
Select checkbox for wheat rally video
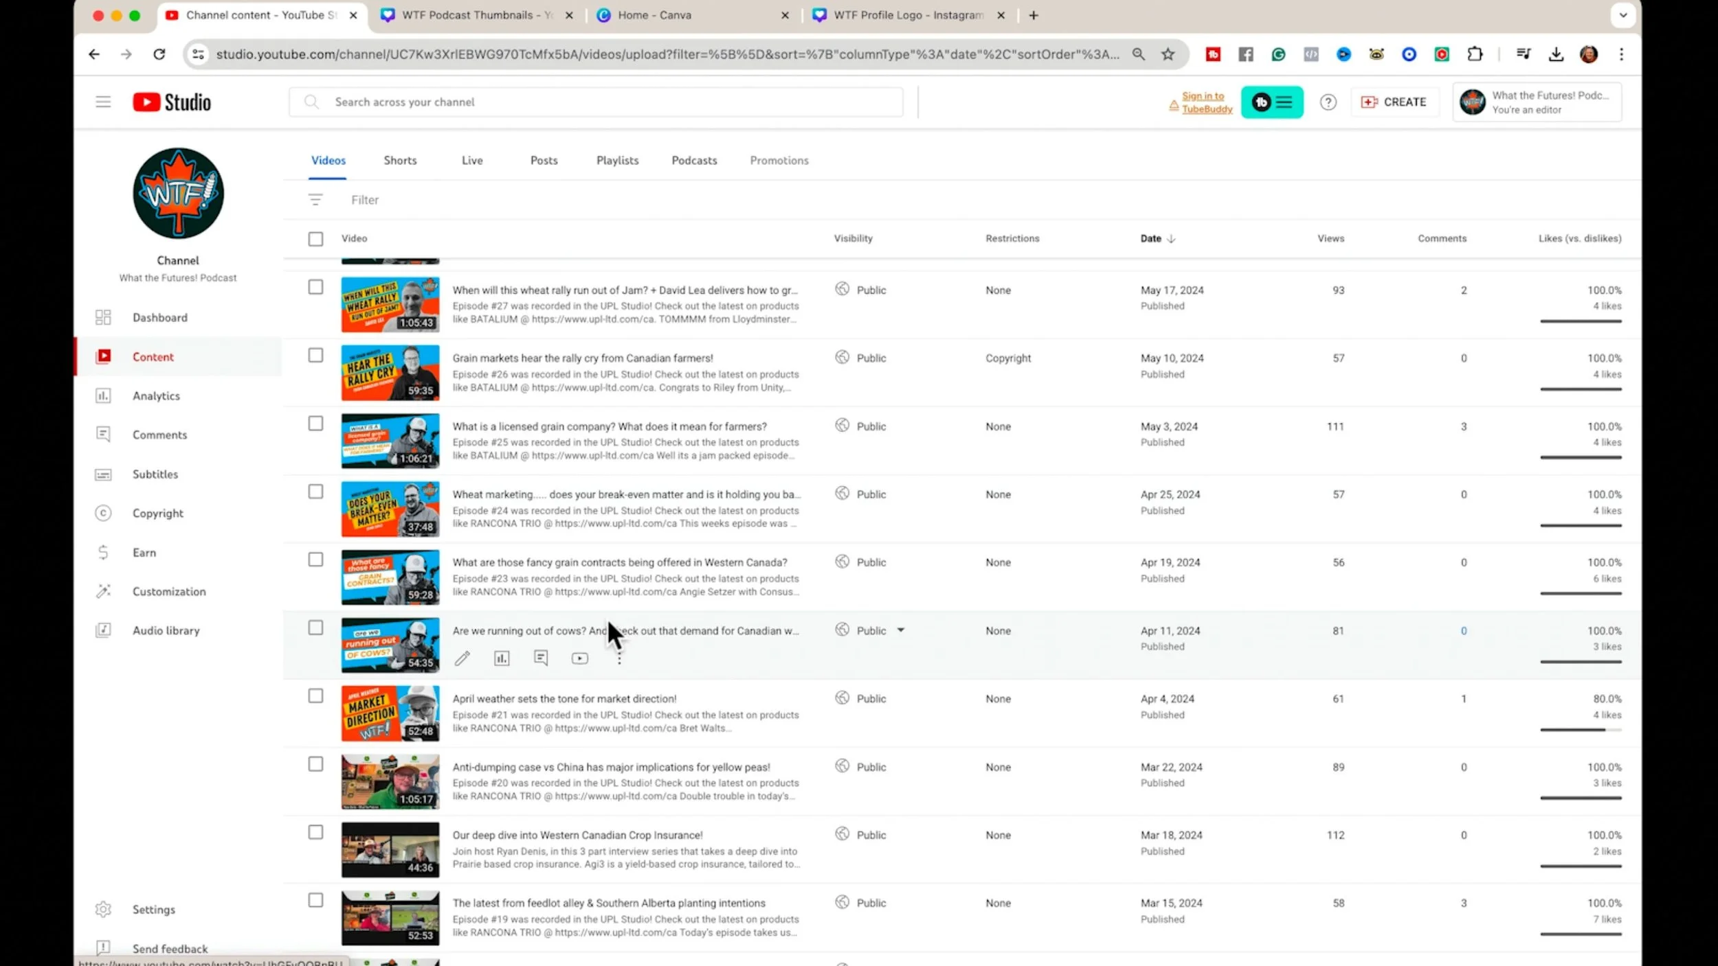point(315,287)
